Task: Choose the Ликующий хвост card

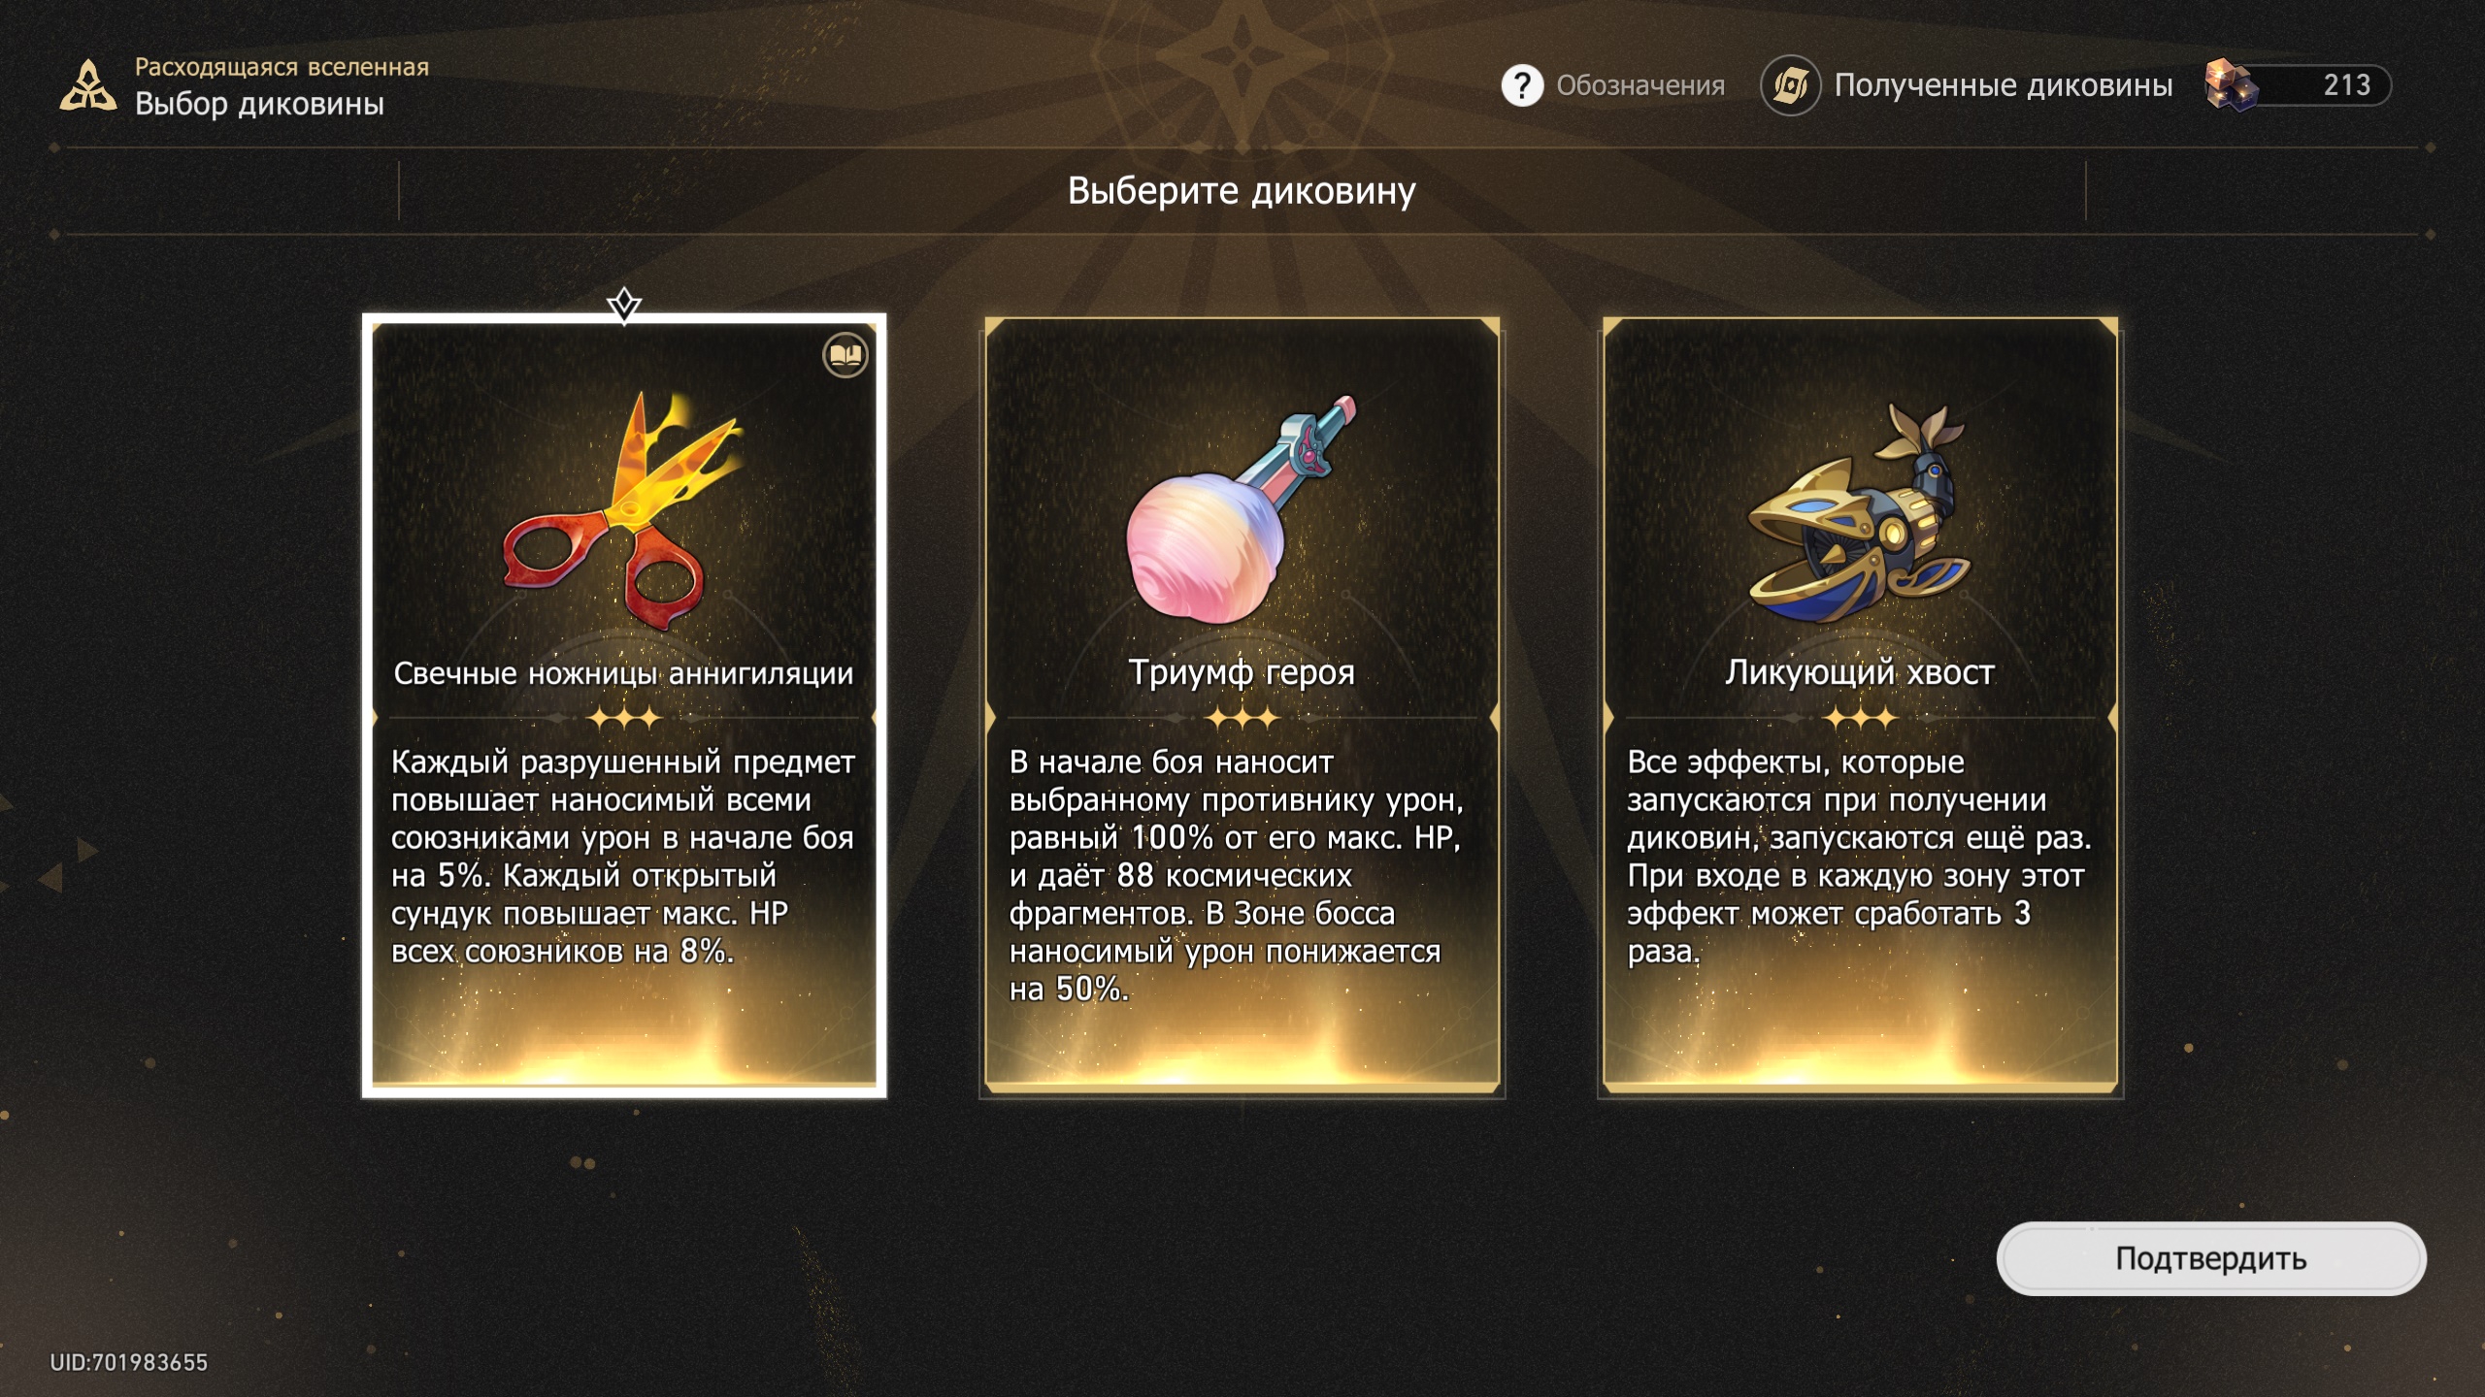Action: [1860, 705]
